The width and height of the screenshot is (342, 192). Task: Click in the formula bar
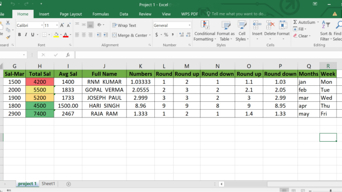tap(208, 55)
